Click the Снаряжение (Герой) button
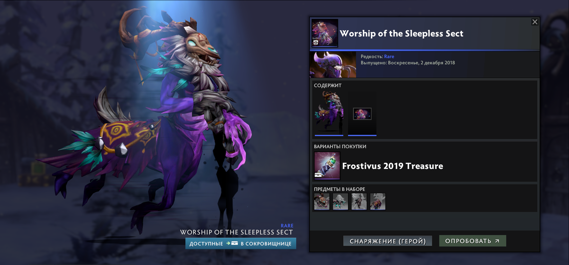 click(x=387, y=241)
